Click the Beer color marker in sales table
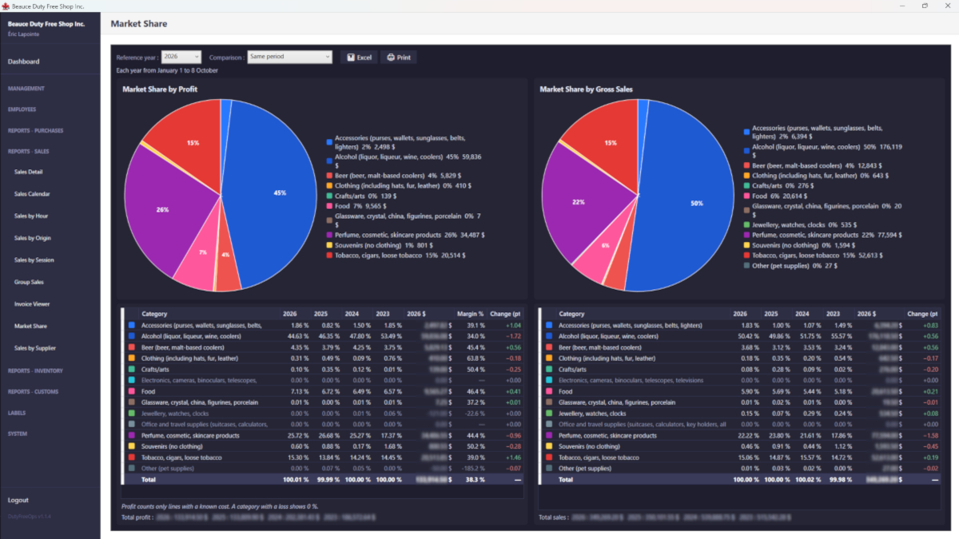 [x=549, y=347]
